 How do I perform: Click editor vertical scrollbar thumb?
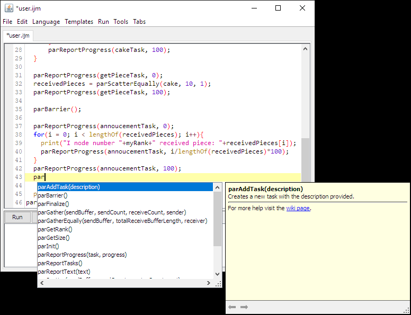pyautogui.click(x=305, y=160)
